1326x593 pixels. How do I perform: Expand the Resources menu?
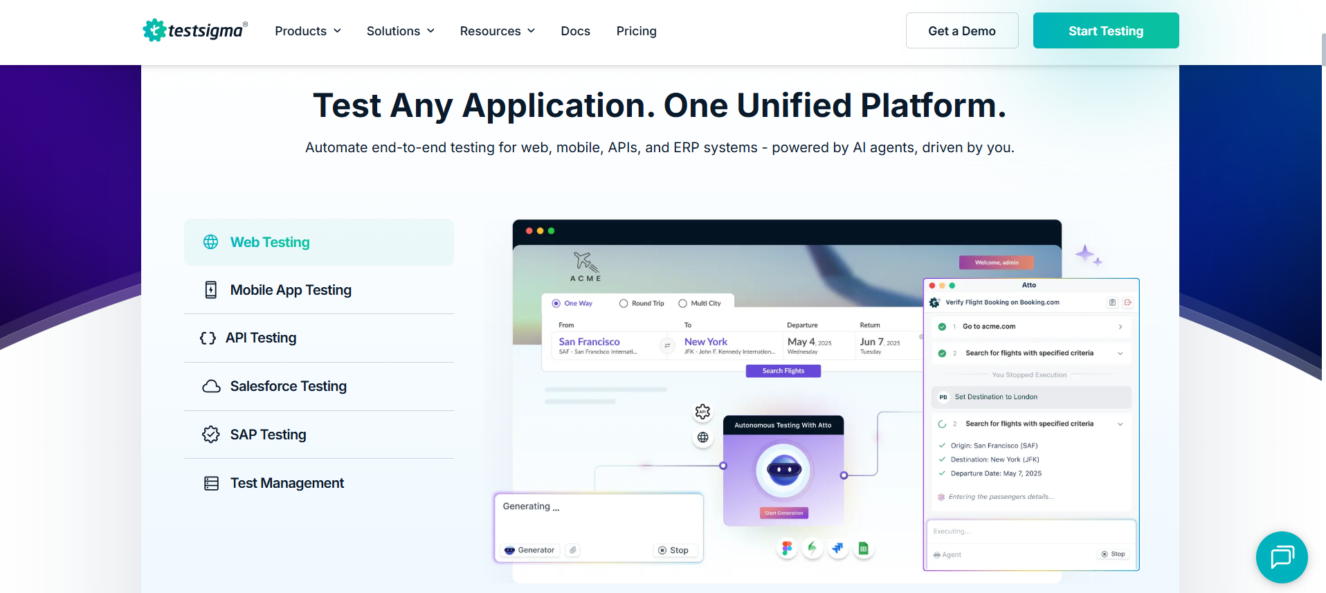[497, 31]
